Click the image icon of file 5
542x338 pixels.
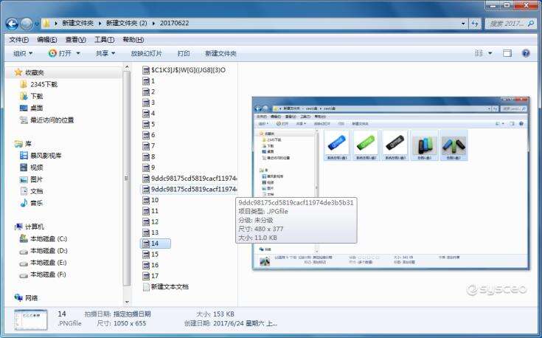point(146,124)
